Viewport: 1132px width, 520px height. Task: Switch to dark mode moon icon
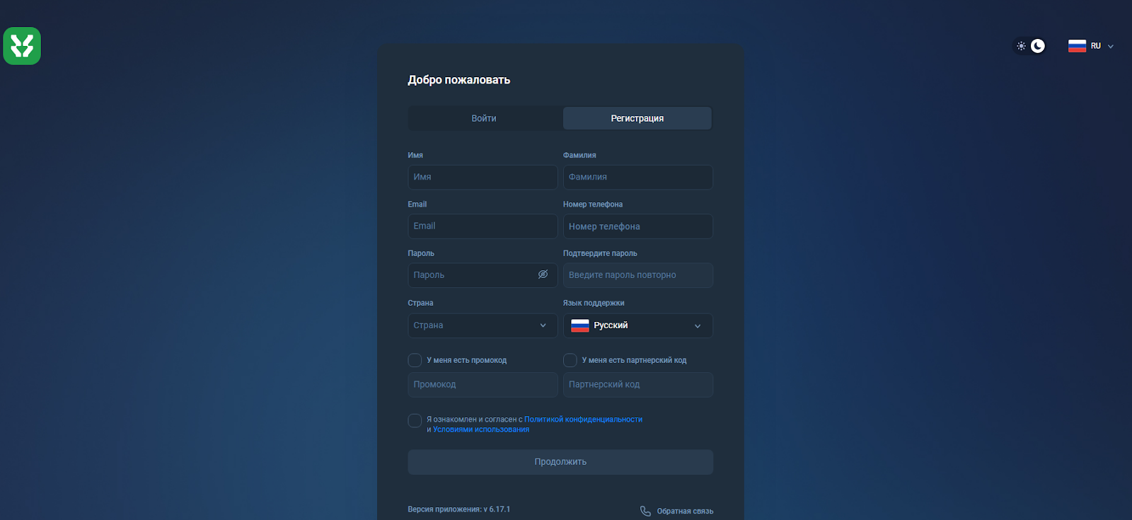pos(1038,46)
